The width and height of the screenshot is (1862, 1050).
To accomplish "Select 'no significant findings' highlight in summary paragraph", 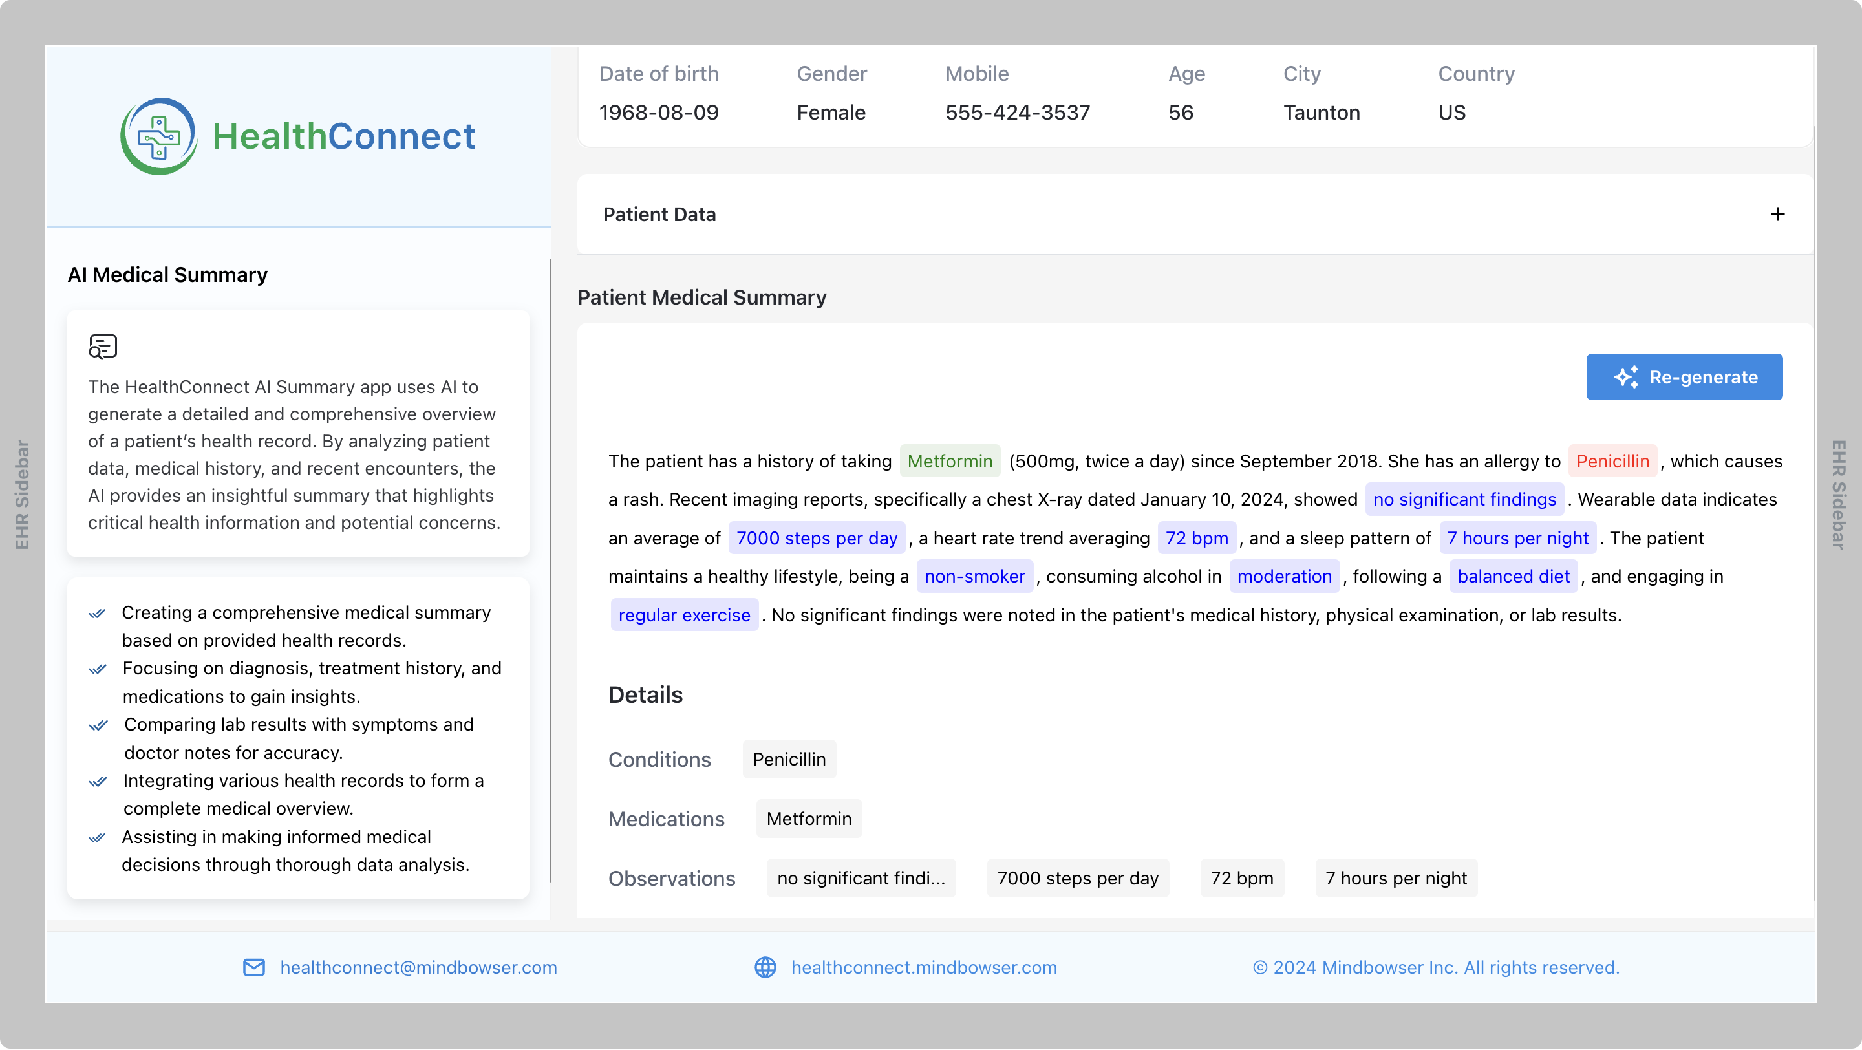I will click(1464, 499).
